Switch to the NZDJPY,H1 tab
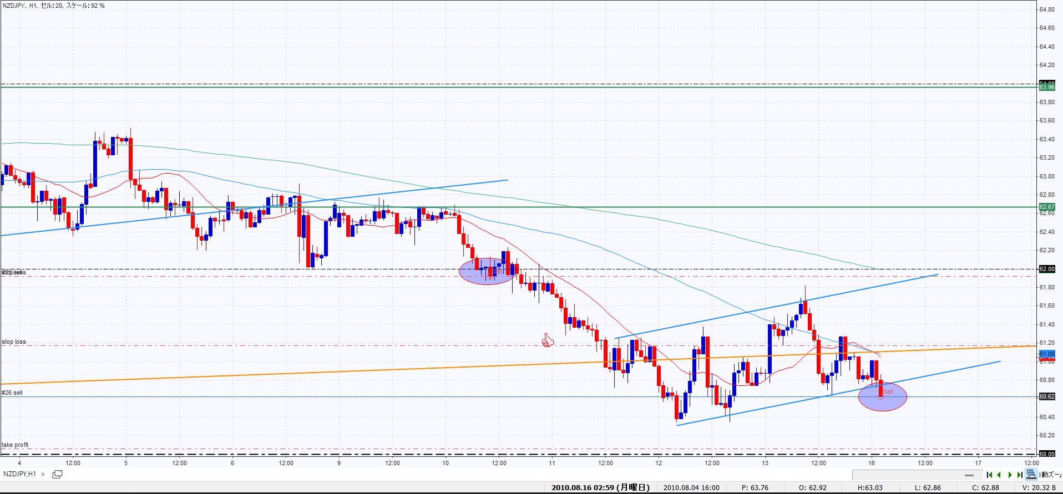1063x494 pixels. click(20, 474)
